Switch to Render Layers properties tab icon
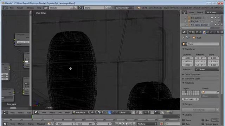 pos(194,32)
